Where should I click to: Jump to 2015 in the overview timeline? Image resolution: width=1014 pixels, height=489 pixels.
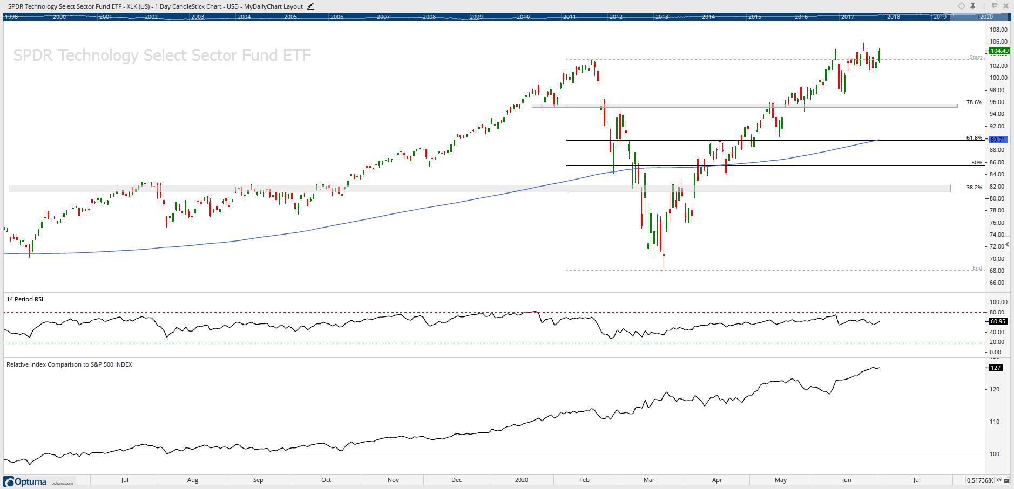pyautogui.click(x=755, y=17)
